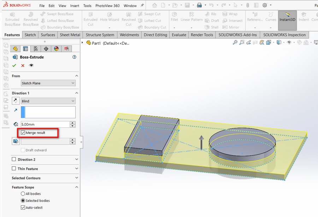
Task: Click the Extruded Boss/Base tool
Action: pos(12,19)
